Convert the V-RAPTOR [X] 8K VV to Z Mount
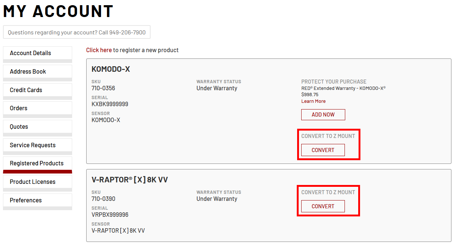This screenshot has height=246, width=457. click(x=323, y=206)
